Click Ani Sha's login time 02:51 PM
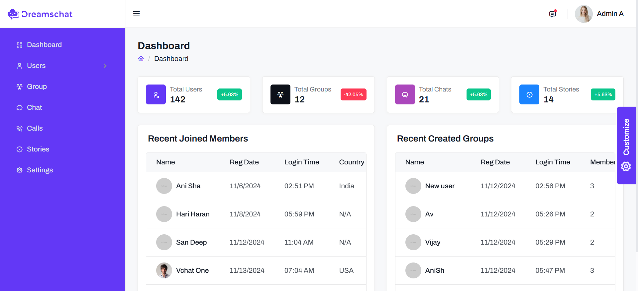This screenshot has width=638, height=291. pyautogui.click(x=299, y=186)
